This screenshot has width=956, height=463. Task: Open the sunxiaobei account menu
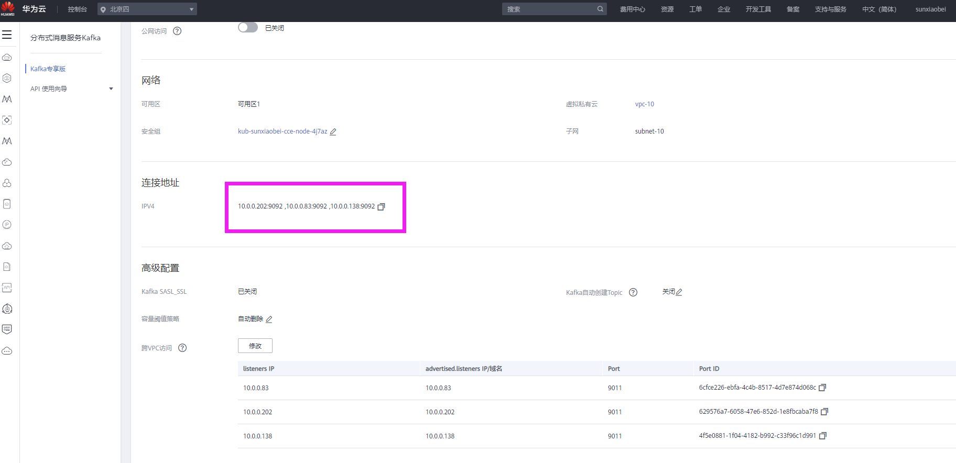pos(931,9)
